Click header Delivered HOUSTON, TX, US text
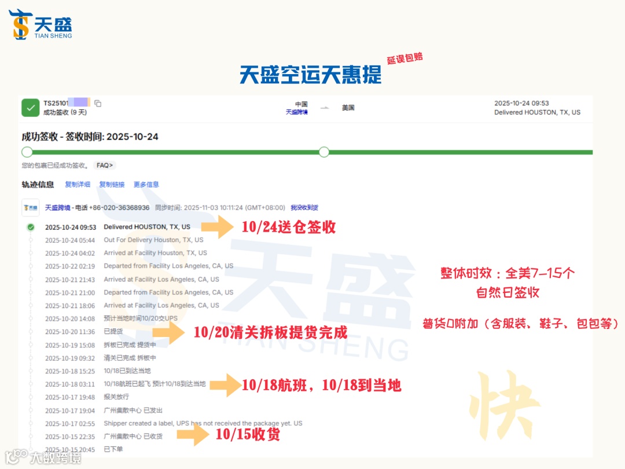The image size is (625, 469). [x=537, y=112]
